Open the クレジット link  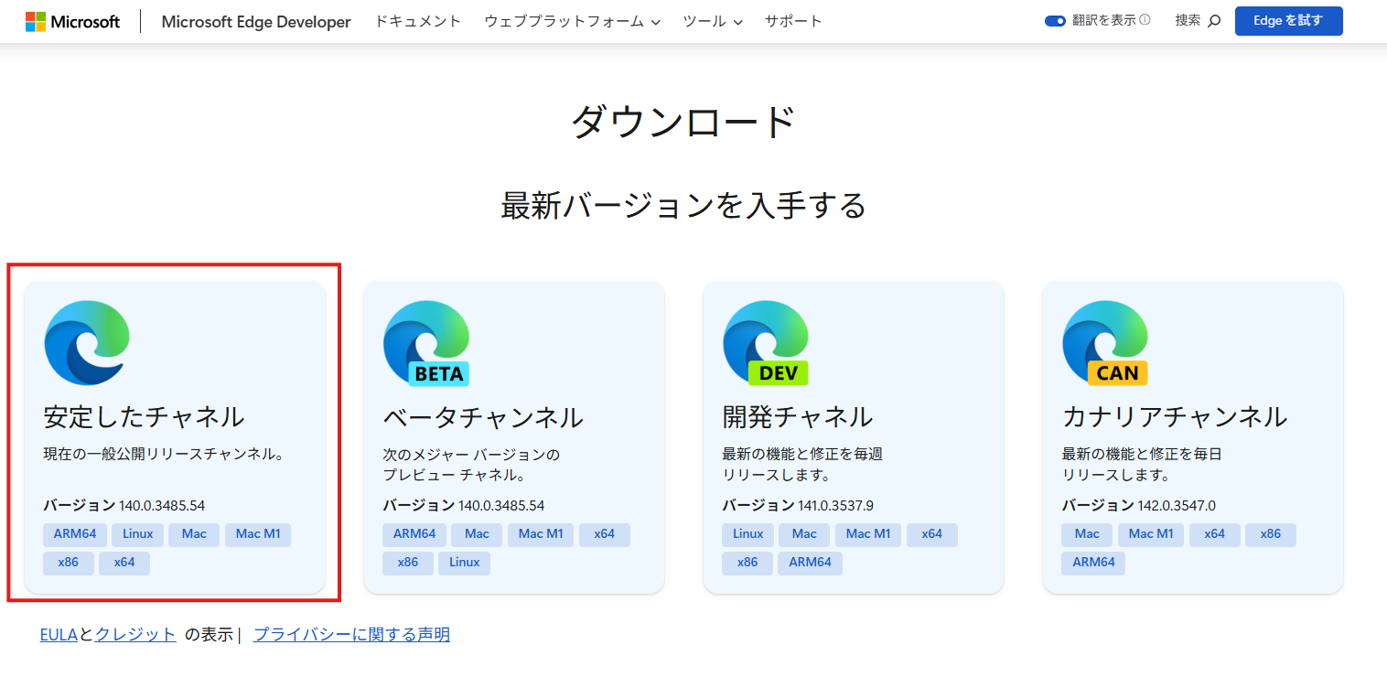click(x=135, y=635)
